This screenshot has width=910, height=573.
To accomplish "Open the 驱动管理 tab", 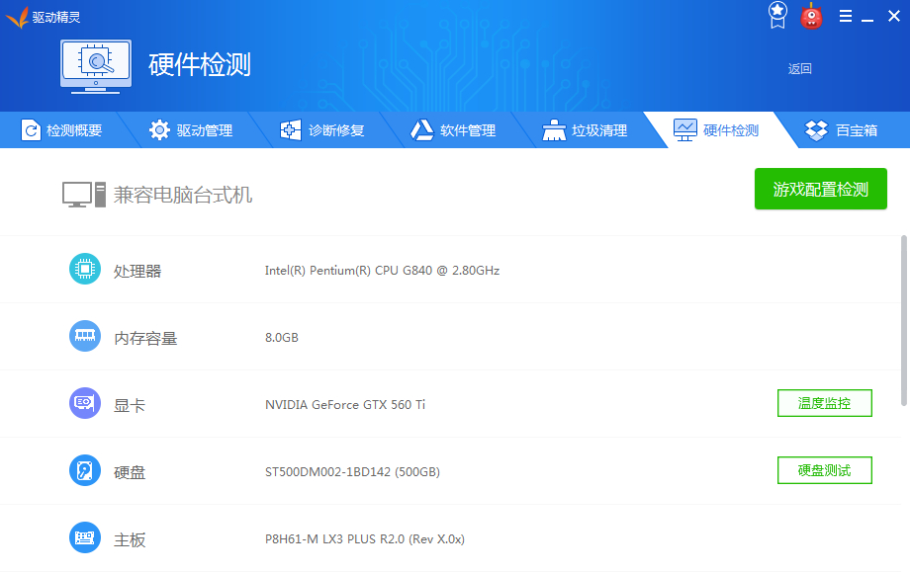I will 192,130.
